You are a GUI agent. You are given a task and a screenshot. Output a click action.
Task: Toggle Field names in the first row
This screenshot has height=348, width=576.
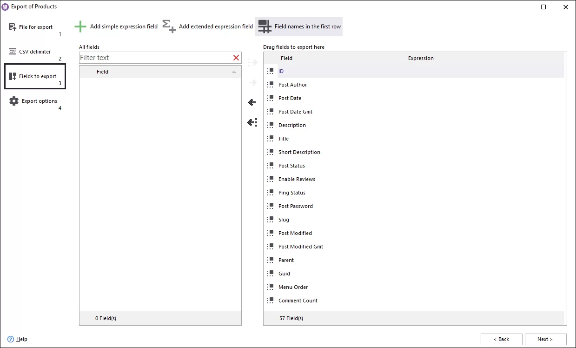tap(298, 27)
